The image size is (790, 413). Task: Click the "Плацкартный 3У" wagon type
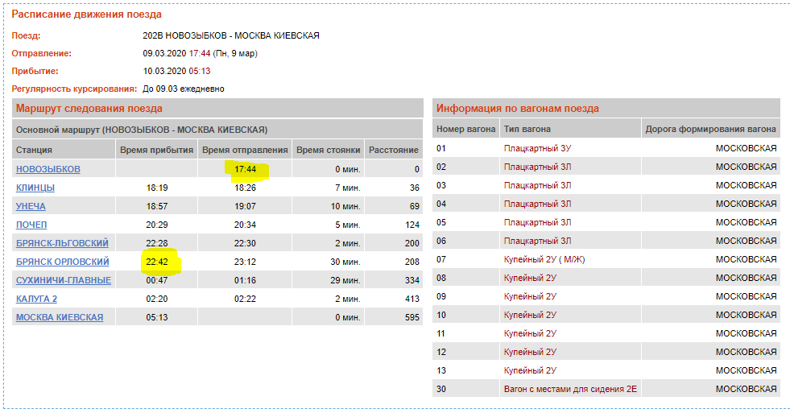click(x=538, y=148)
